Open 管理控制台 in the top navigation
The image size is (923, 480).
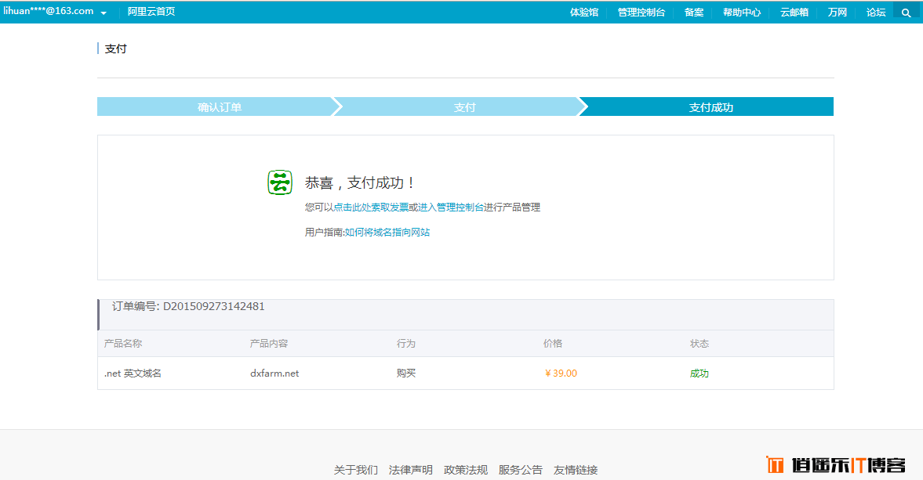click(641, 13)
